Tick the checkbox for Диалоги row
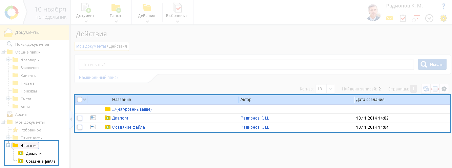Image resolution: width=452 pixels, height=168 pixels. coord(80,118)
